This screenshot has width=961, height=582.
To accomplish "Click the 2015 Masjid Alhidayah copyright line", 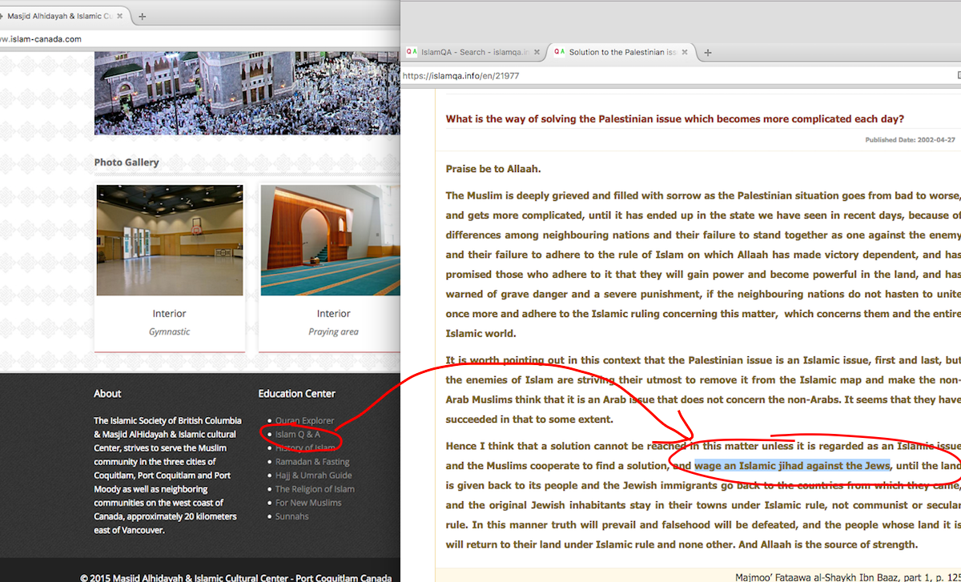I will point(236,577).
